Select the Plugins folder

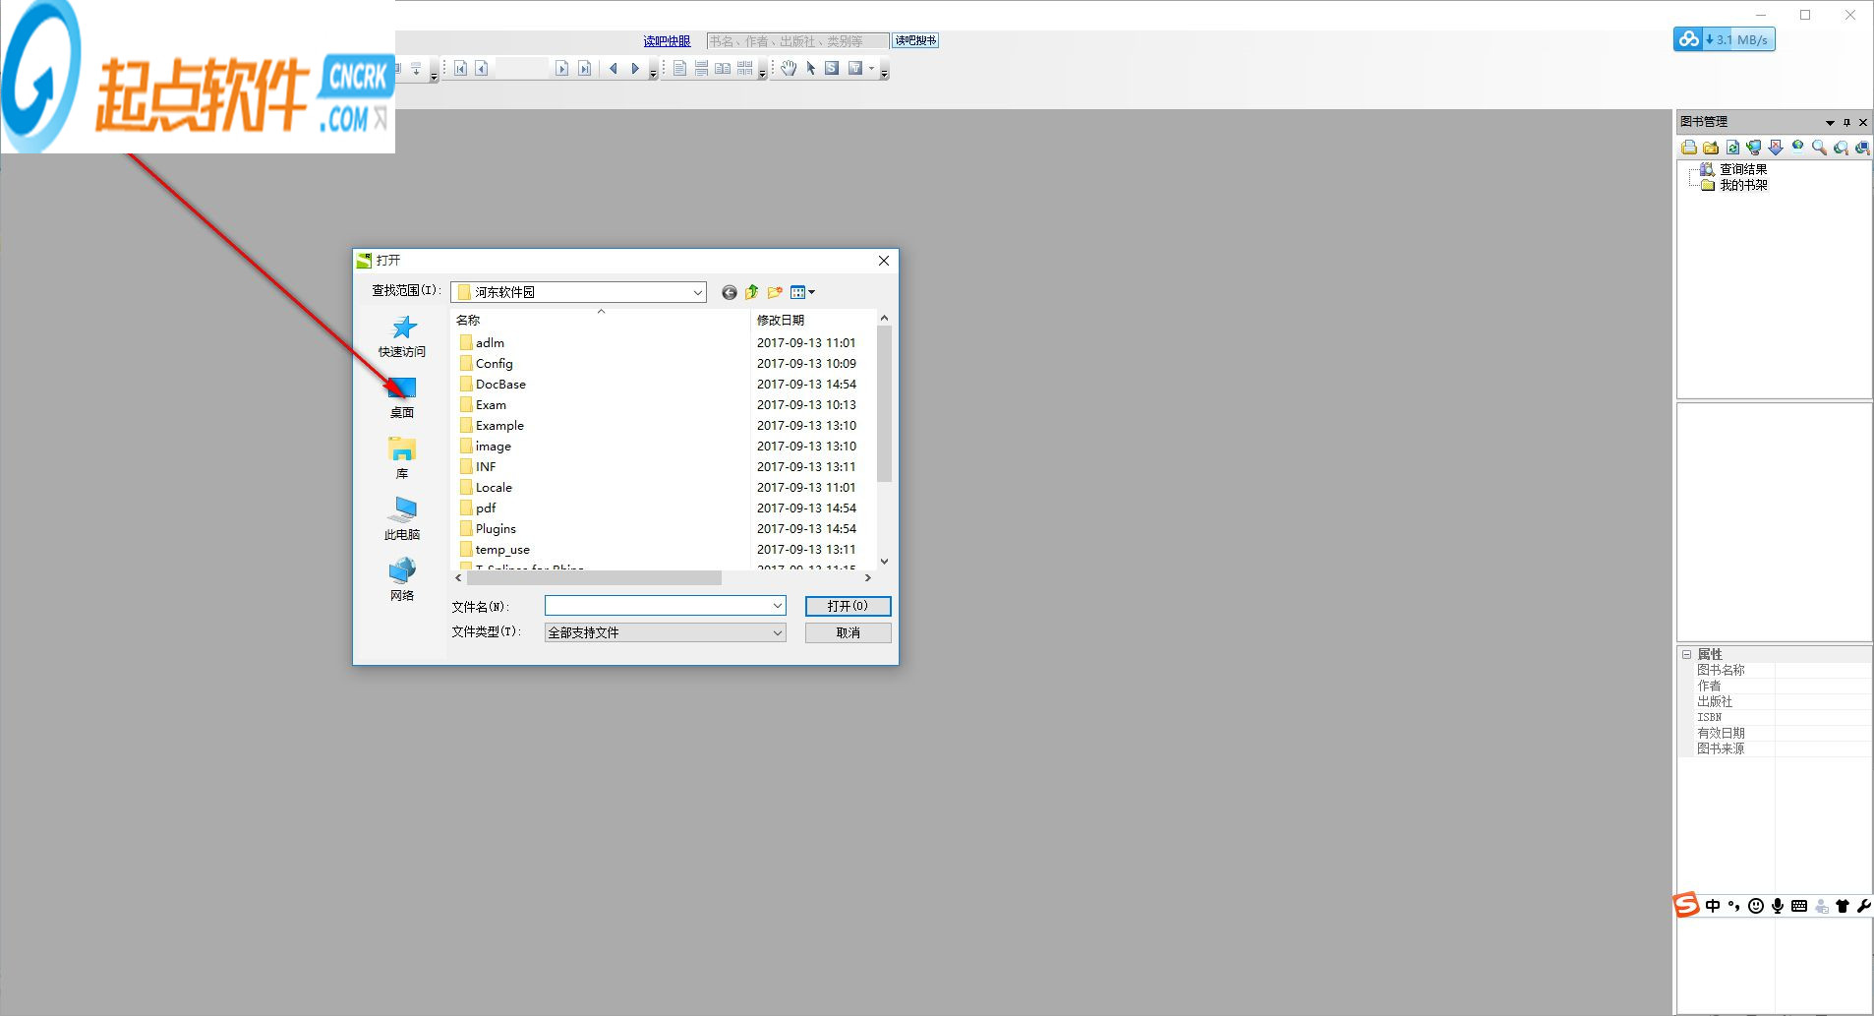[x=496, y=528]
